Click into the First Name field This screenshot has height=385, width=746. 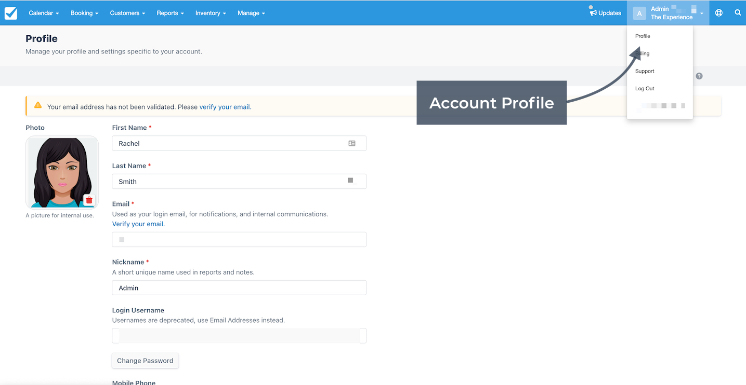[239, 143]
